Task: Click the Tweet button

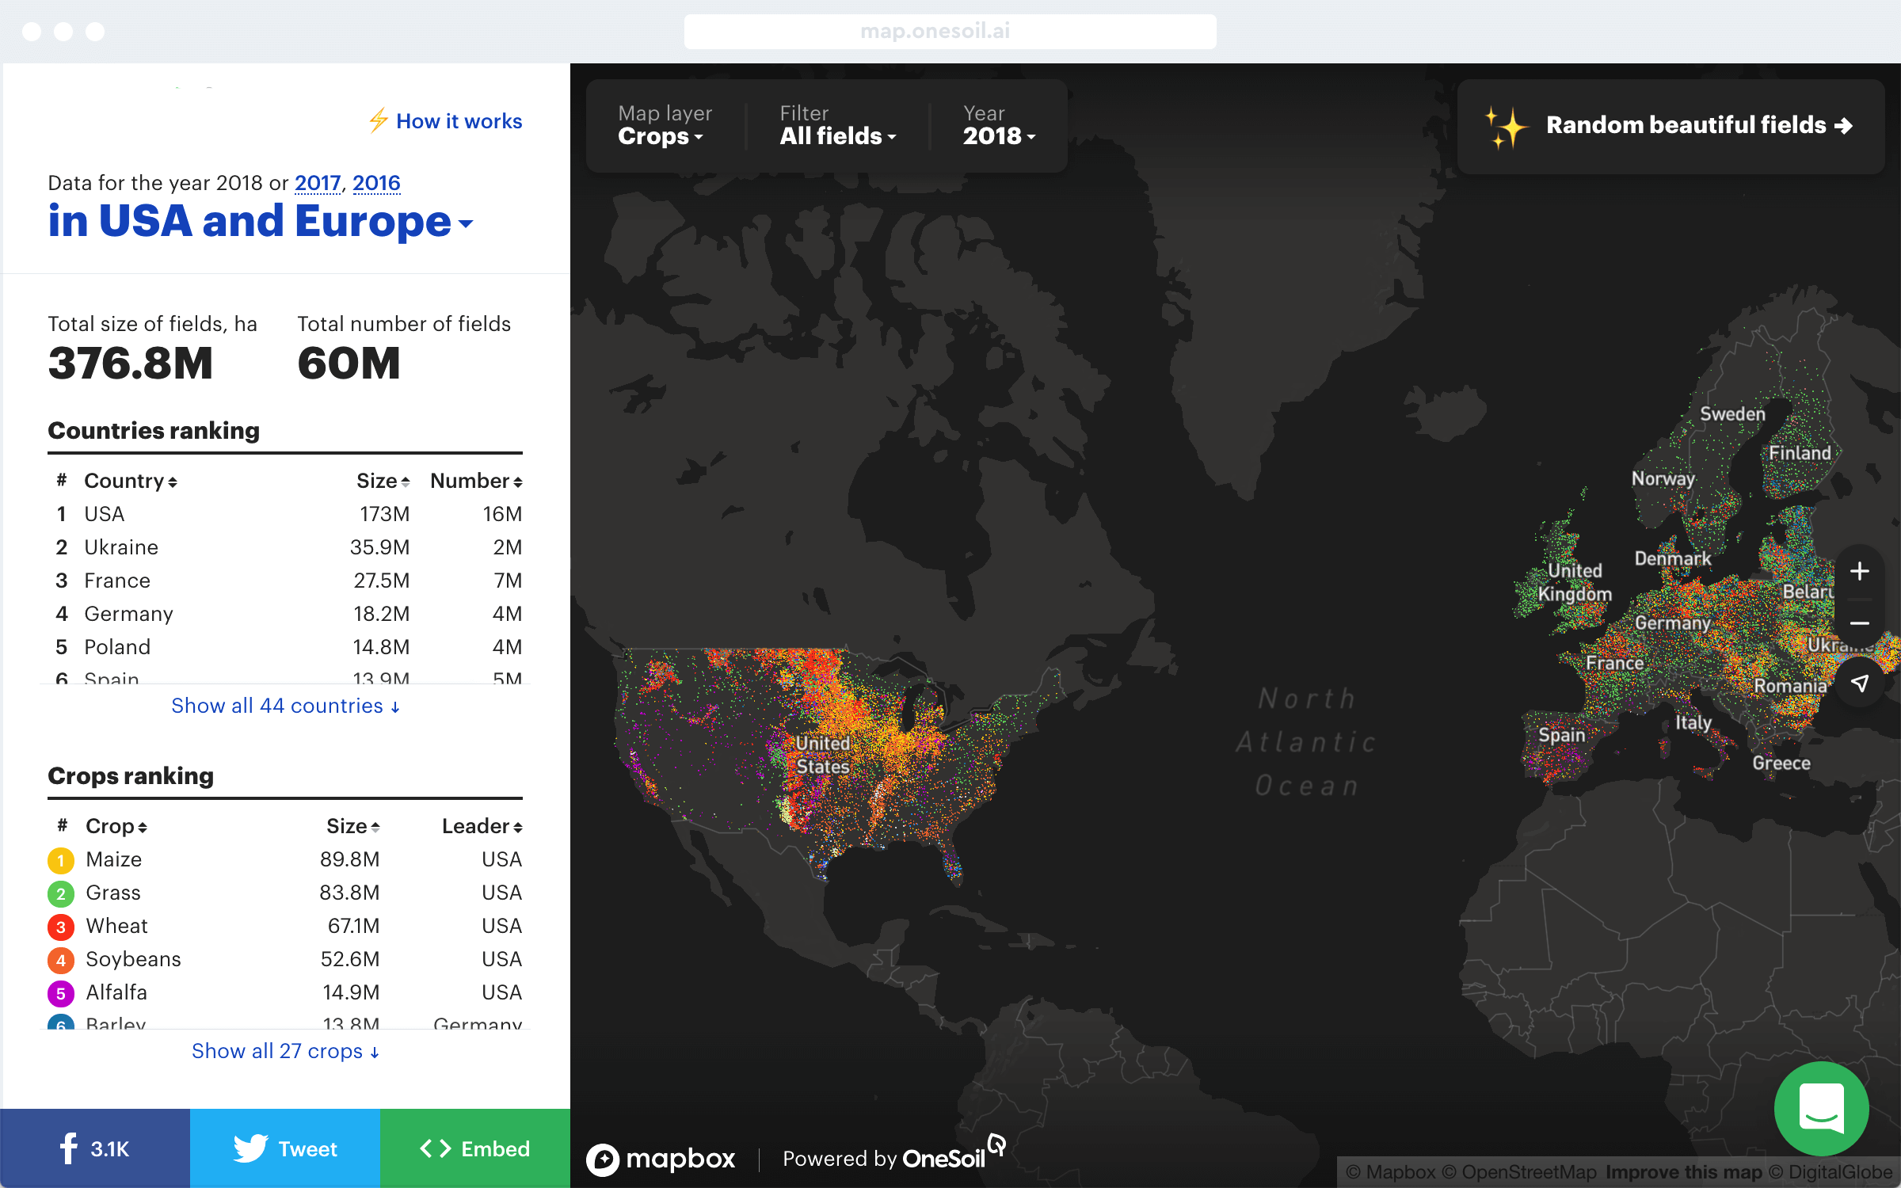Action: [x=285, y=1148]
